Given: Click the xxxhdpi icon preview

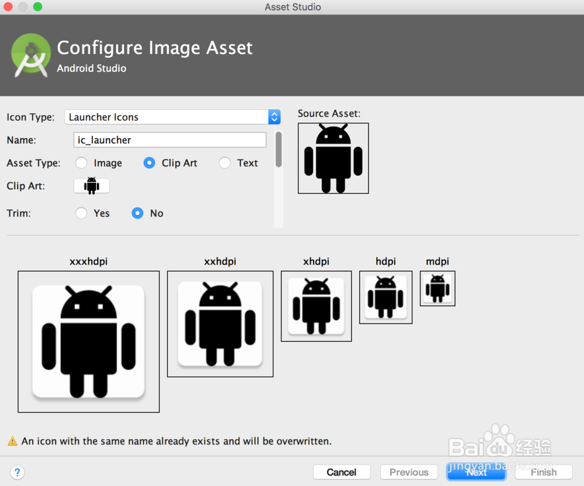Looking at the screenshot, I should click(89, 342).
